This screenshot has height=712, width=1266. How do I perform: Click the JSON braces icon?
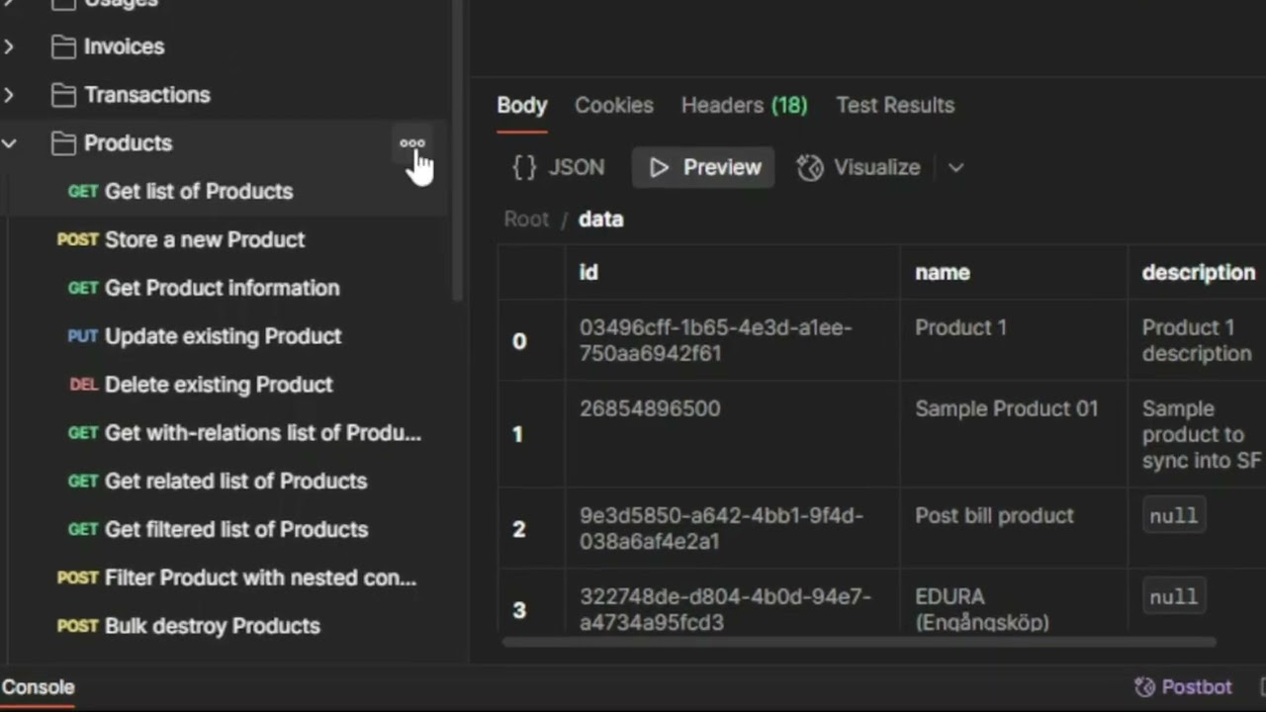tap(524, 168)
